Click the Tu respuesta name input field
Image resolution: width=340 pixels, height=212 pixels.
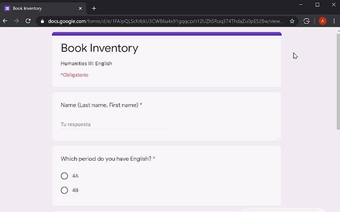100,124
